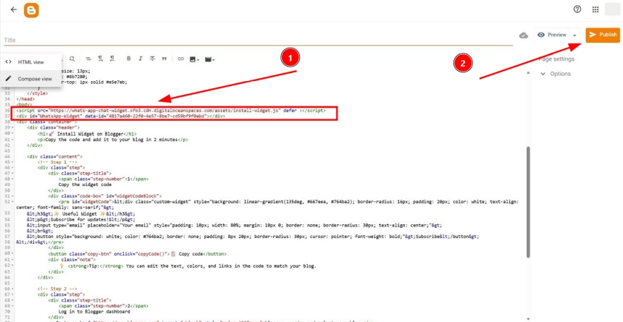Set right-to-left text direction
Image resolution: width=623 pixels, height=322 pixels.
112,59
